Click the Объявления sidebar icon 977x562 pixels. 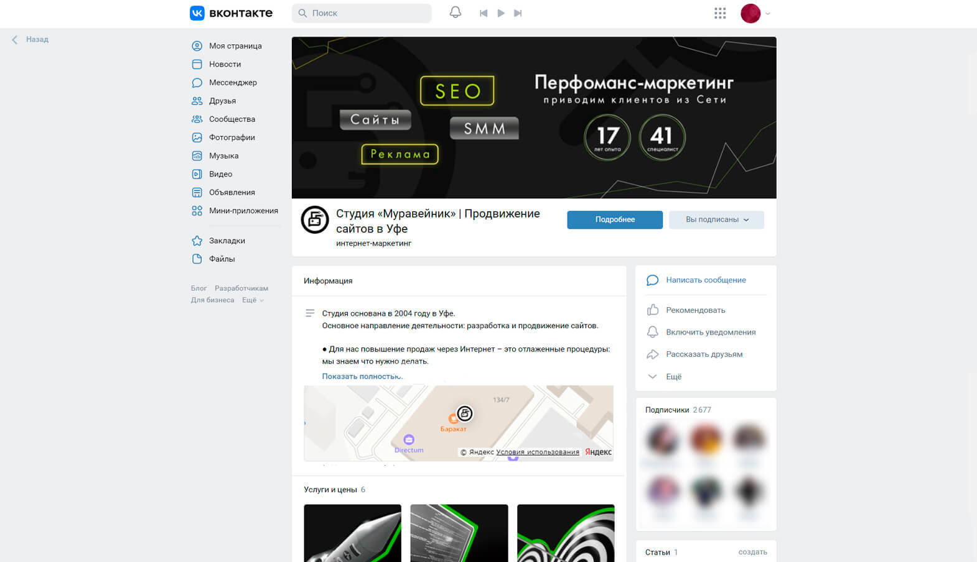click(197, 193)
